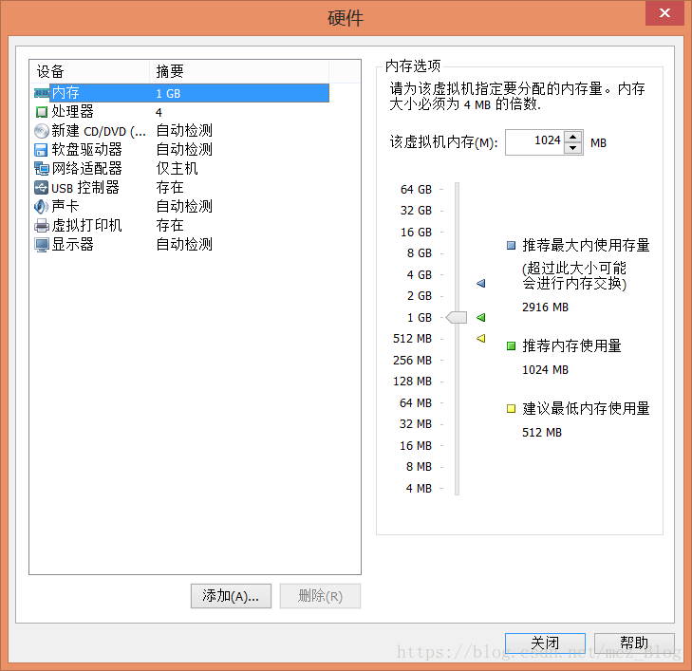Viewport: 692px width, 671px height.
Task: Click the 256 MB slider label
Action: (412, 360)
